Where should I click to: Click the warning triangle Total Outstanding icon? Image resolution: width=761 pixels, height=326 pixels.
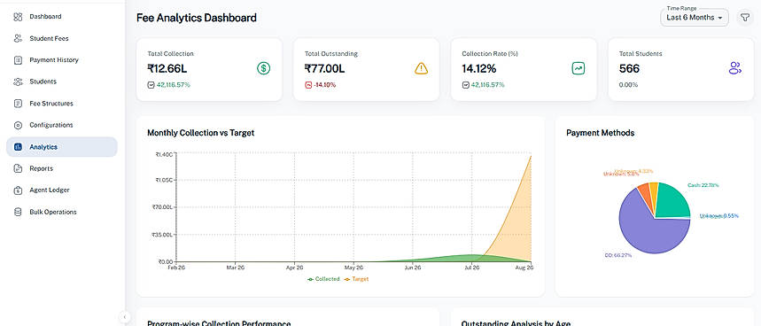click(422, 69)
